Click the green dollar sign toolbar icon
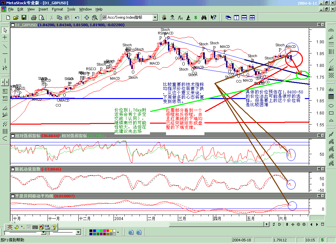Screen dimensions: 336x244 click(x=196, y=17)
